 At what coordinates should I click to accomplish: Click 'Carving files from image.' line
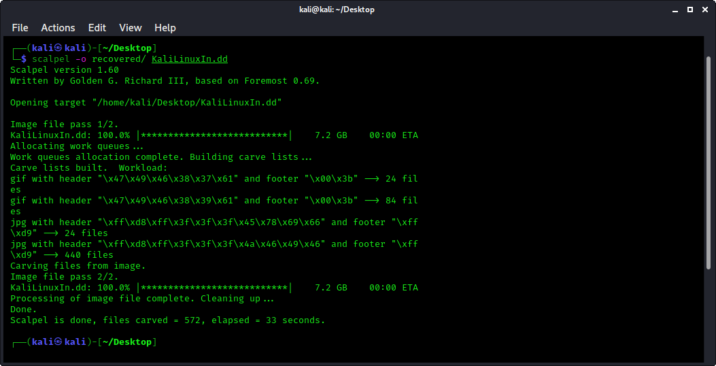pos(78,266)
